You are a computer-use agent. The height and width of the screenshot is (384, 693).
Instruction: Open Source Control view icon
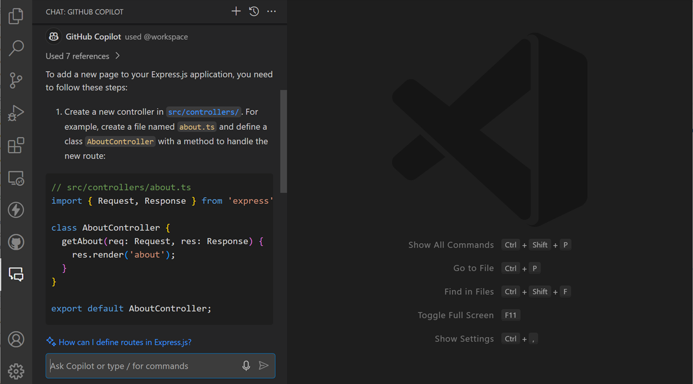coord(16,80)
